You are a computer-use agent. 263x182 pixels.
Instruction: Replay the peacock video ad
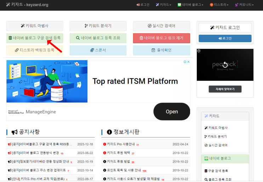pos(225,65)
